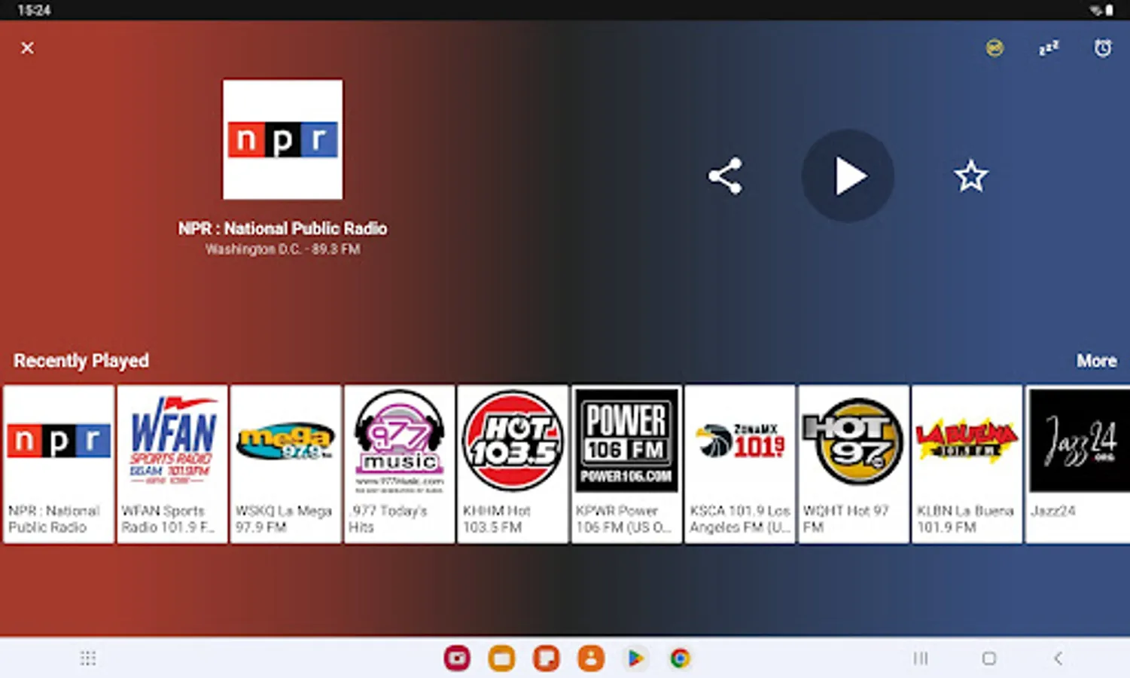This screenshot has height=678, width=1130.
Task: Open the sleep timer (zzz) icon
Action: pos(1049,48)
